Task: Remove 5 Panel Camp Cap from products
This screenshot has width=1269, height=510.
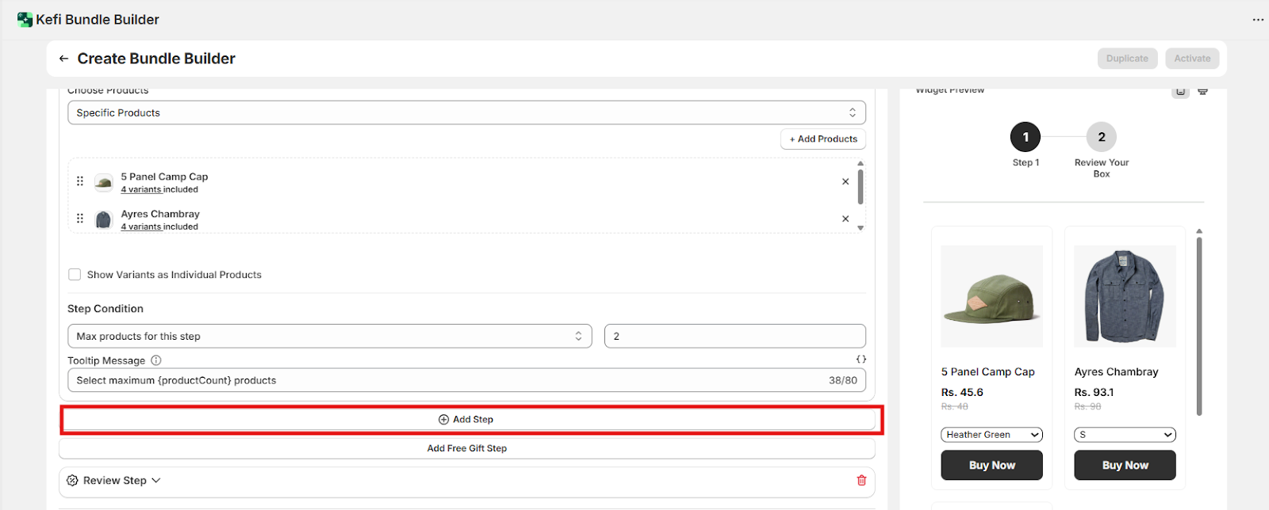Action: point(845,181)
